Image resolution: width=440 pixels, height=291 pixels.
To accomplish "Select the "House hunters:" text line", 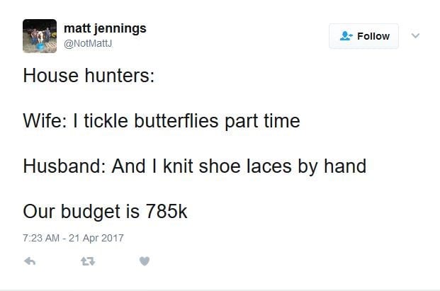I will [x=89, y=76].
